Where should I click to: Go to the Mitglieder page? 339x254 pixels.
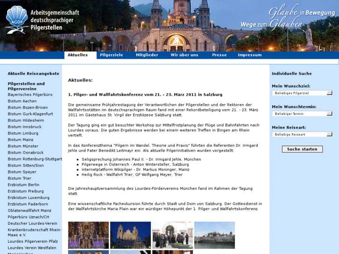(x=147, y=55)
